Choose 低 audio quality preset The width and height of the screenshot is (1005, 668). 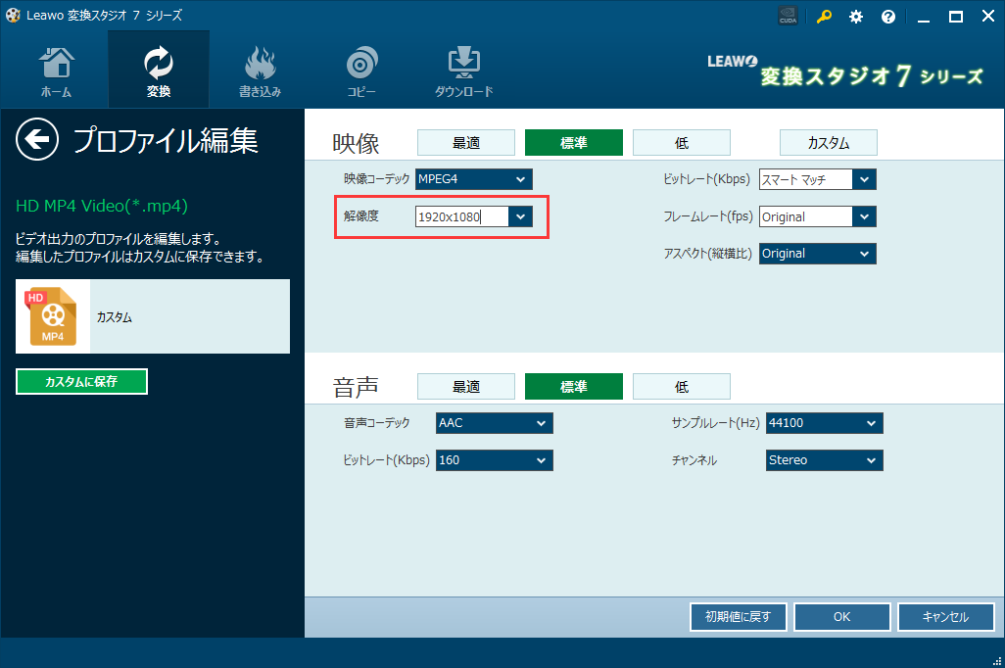681,387
